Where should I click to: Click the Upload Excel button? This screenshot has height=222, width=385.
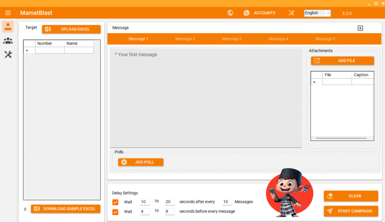[x=71, y=29]
